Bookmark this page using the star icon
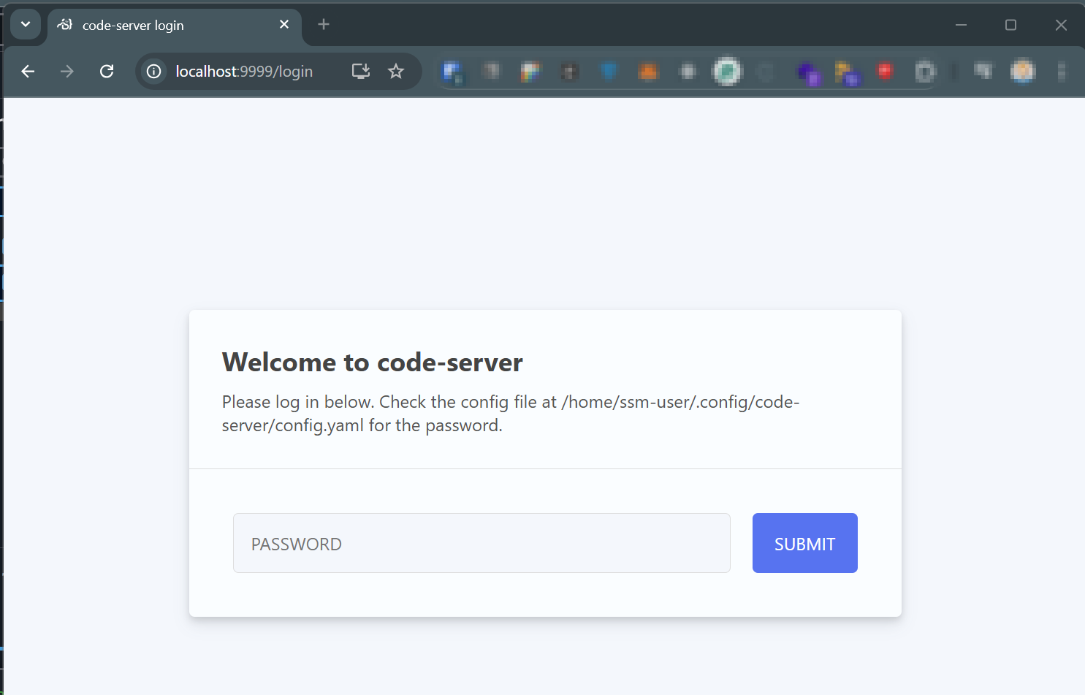1085x695 pixels. click(x=396, y=71)
